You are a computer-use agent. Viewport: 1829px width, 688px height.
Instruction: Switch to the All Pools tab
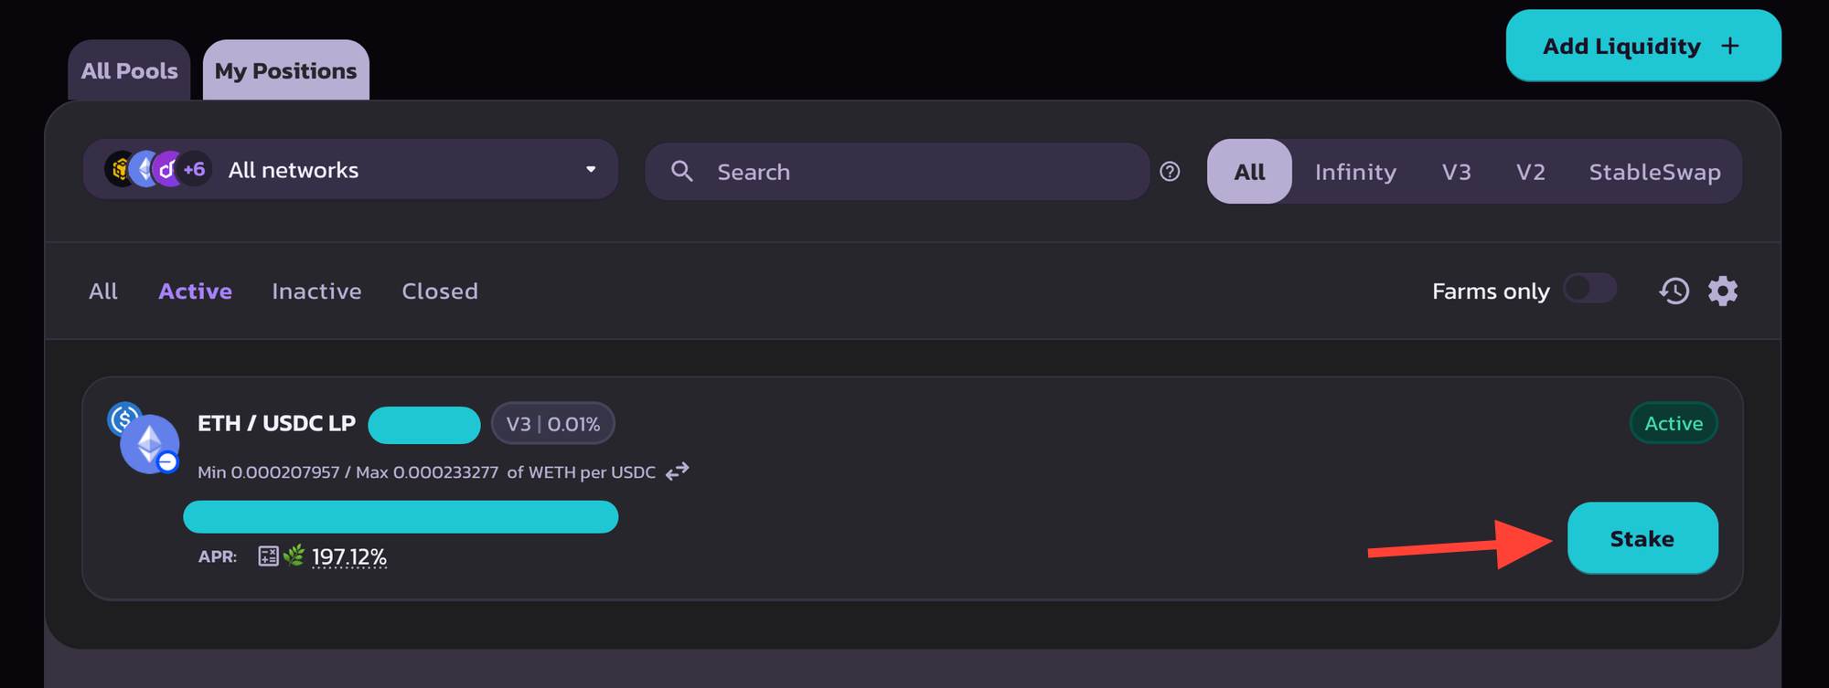point(129,71)
